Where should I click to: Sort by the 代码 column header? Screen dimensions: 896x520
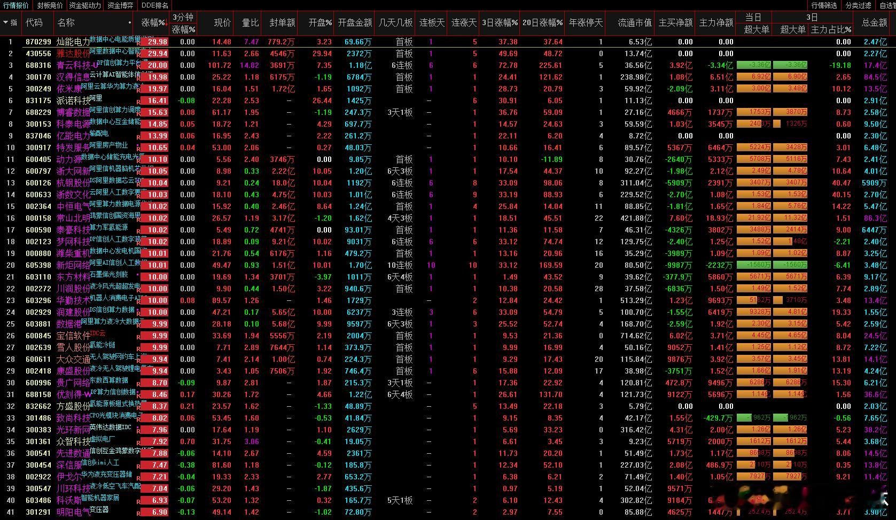[x=34, y=22]
